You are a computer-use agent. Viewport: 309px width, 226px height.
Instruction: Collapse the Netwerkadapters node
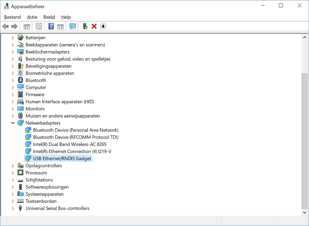(13, 123)
